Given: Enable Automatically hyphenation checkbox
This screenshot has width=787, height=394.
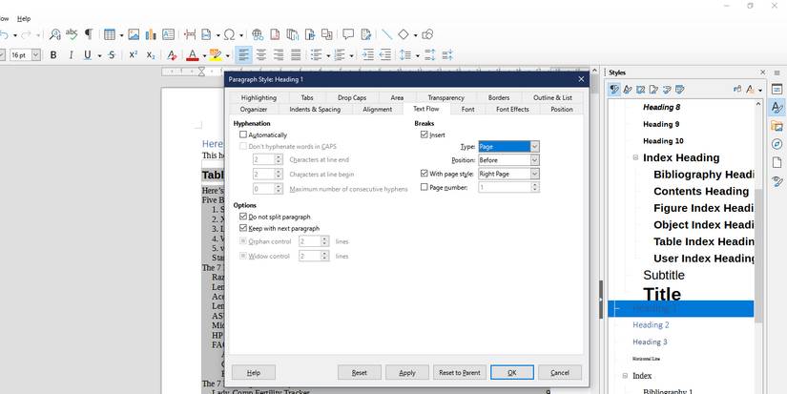Looking at the screenshot, I should (x=243, y=135).
